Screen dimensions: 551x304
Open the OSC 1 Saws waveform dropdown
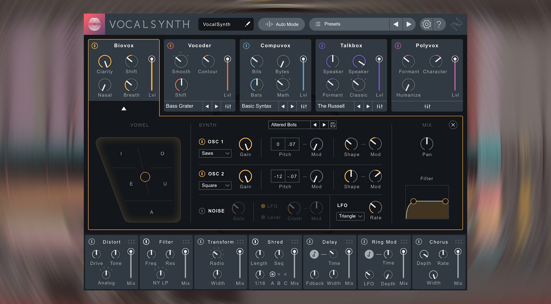(x=215, y=153)
